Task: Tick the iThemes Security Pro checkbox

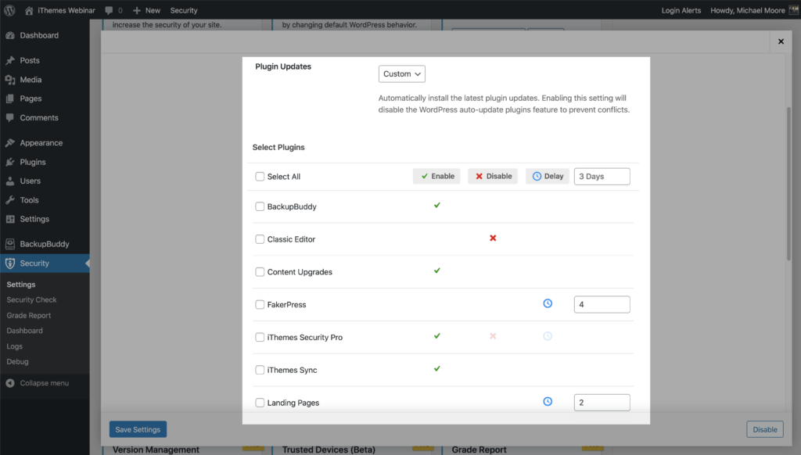Action: coord(260,338)
